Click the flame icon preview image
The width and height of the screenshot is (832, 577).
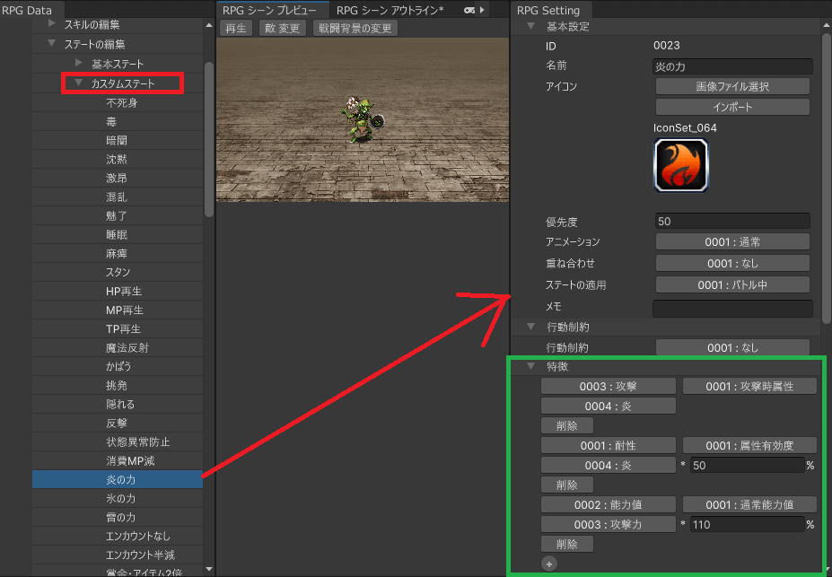pos(680,166)
